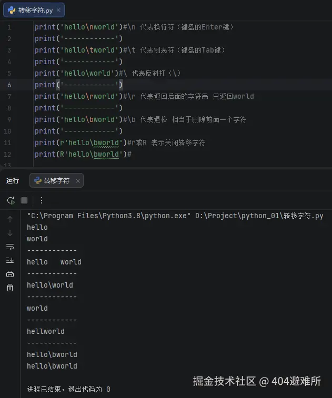The height and width of the screenshot is (398, 332).
Task: Close the 转移字符 run tab
Action: point(78,181)
